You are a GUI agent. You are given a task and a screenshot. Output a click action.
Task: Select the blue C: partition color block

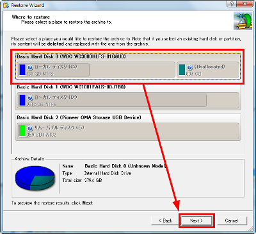click(22, 70)
